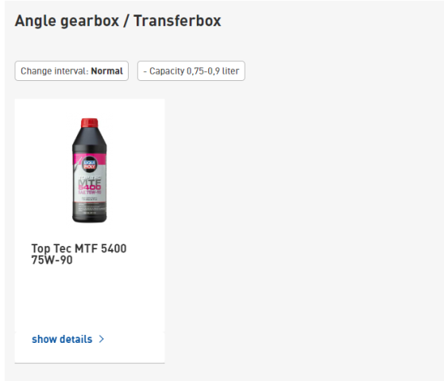
Task: Open show details for Top Tec MTF 5400
Action: pos(68,339)
